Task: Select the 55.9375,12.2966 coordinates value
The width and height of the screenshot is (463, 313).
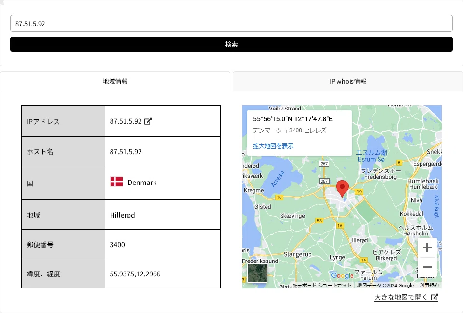Action: pyautogui.click(x=135, y=274)
